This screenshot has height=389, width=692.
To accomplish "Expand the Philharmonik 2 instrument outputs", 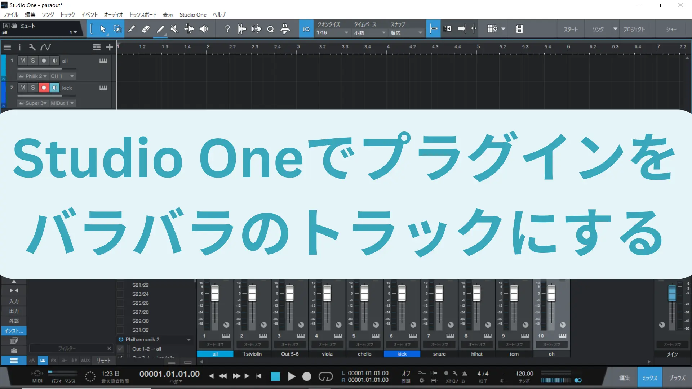I will 188,340.
